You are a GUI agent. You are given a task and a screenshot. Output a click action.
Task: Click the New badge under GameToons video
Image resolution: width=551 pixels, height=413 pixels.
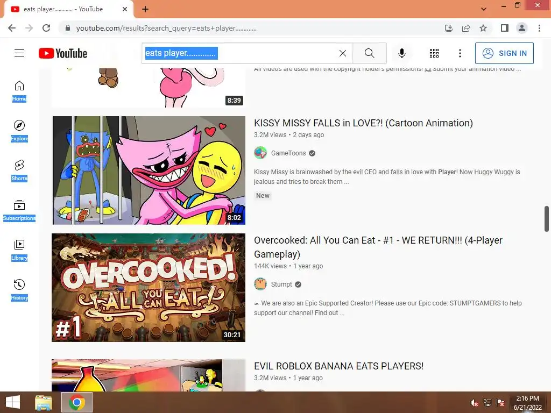pos(263,196)
